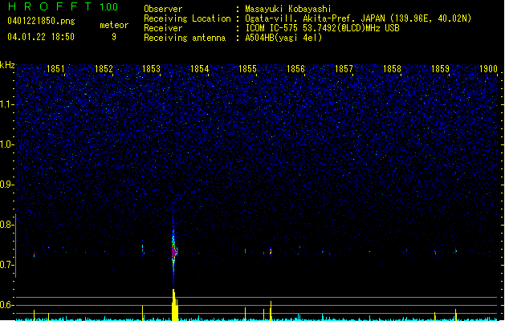
Task: Click the large magenta meteor echo near 1853
Action: point(174,250)
